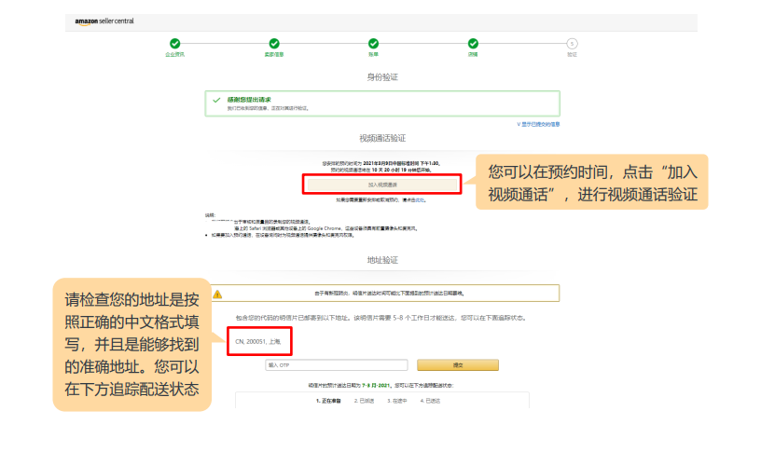Click the estimated delivery date 7-8 月-2021
The height and width of the screenshot is (452, 761).
tap(376, 386)
